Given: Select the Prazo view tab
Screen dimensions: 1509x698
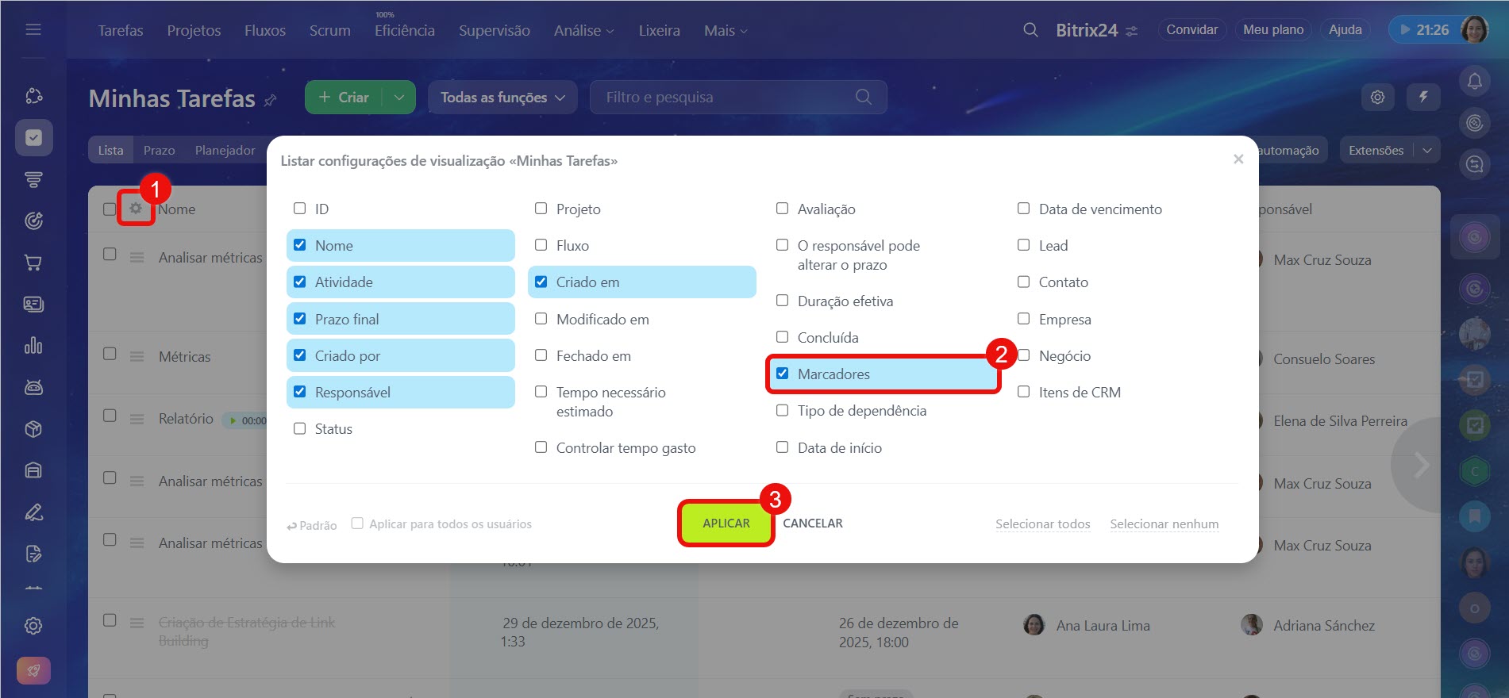Looking at the screenshot, I should point(159,150).
